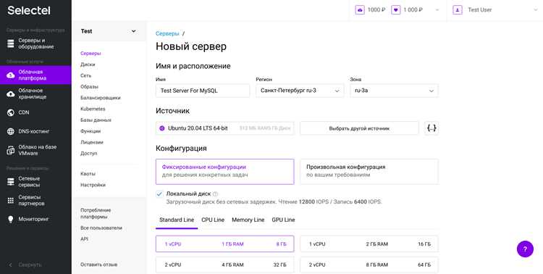Click the CDN globe icon
Viewport: 543px width, 274px height.
coord(11,112)
